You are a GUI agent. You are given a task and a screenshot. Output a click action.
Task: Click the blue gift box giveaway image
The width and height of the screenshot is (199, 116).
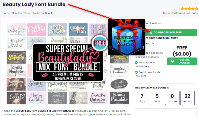pos(127,37)
